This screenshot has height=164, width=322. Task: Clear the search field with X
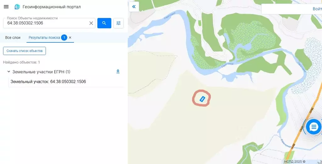coord(91,23)
